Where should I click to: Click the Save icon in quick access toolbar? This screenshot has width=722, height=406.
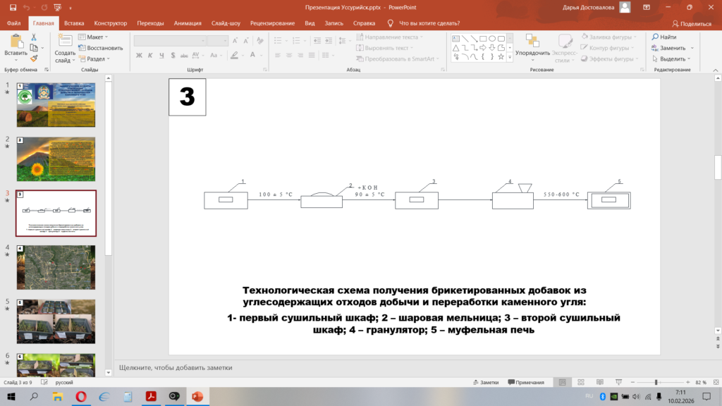(13, 7)
